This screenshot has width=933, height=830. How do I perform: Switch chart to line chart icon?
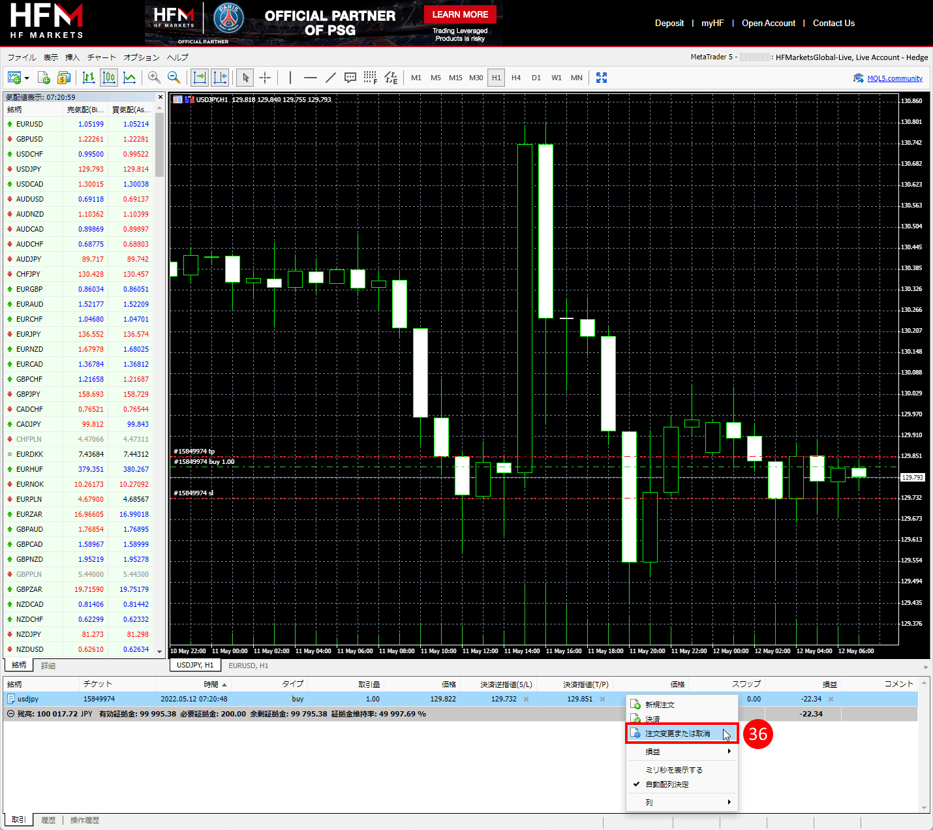coord(130,78)
